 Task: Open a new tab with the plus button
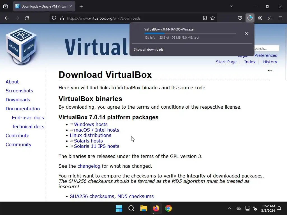click(81, 6)
